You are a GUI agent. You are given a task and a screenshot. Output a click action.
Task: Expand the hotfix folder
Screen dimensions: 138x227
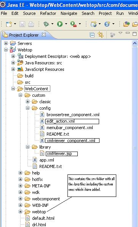pos(20,179)
